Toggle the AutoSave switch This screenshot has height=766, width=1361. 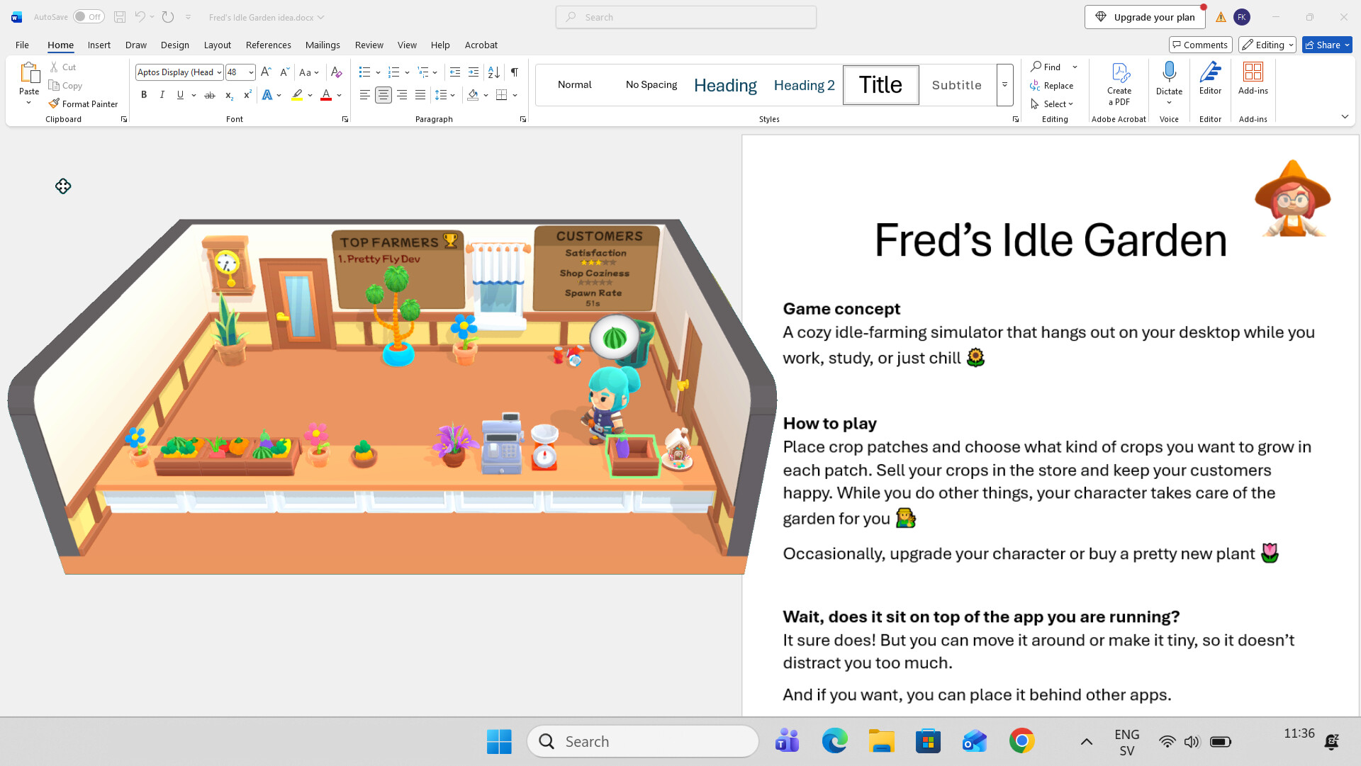[x=89, y=17]
